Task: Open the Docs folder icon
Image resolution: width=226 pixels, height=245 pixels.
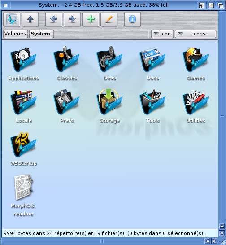Action: [x=152, y=60]
